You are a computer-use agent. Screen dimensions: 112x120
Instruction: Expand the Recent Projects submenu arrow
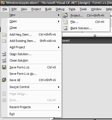tap(59, 107)
